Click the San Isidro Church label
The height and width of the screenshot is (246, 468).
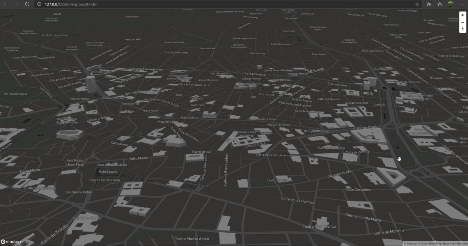pos(87,218)
